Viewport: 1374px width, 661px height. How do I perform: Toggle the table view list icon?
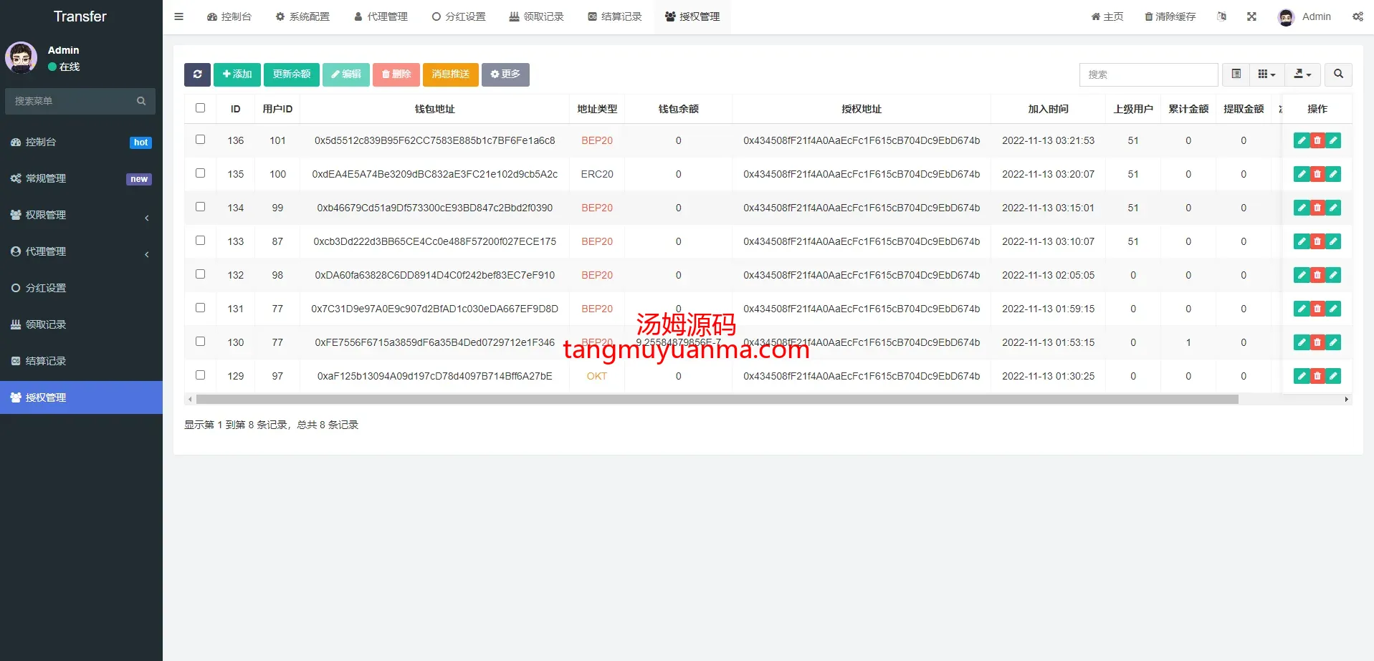coord(1236,74)
